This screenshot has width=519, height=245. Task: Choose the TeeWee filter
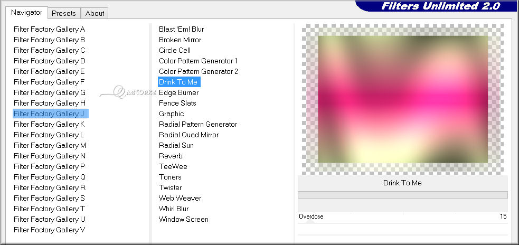coord(173,166)
